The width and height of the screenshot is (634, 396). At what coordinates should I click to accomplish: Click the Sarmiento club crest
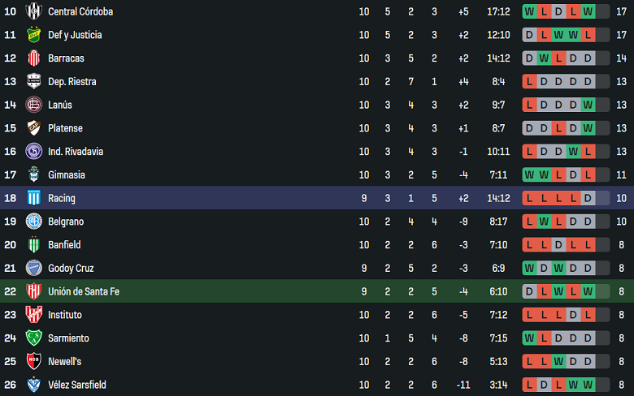click(34, 338)
